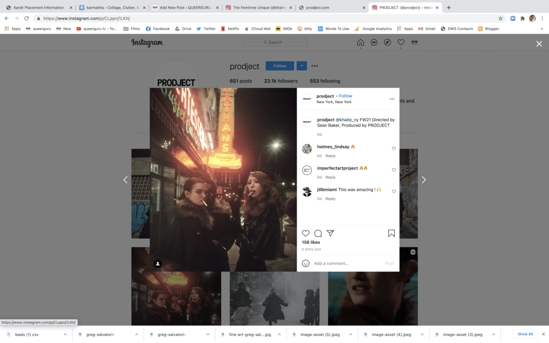Open the holmes_lindsay username link
The height and width of the screenshot is (343, 549).
[333, 147]
